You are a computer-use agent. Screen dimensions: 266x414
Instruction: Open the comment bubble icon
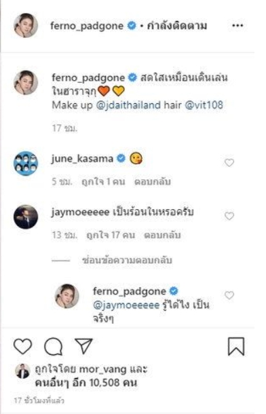[54, 346]
